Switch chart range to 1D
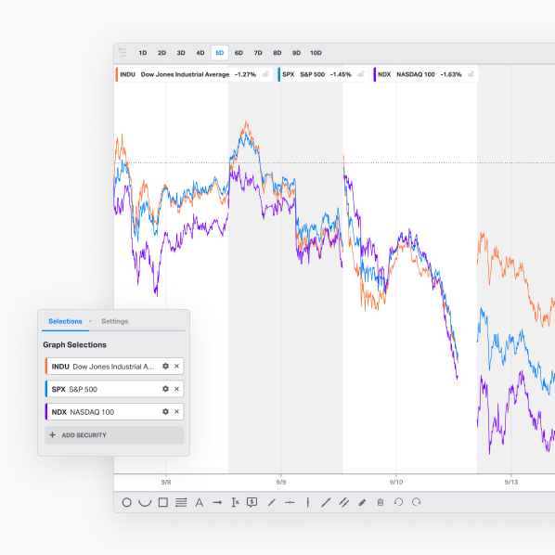This screenshot has height=555, width=555. click(143, 53)
